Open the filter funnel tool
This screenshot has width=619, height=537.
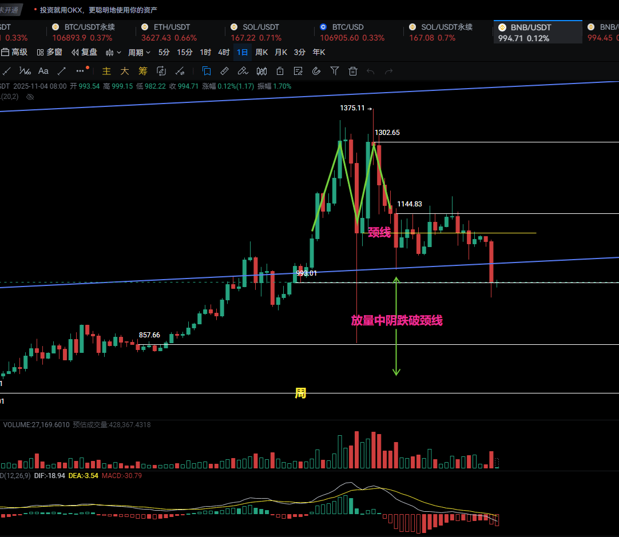click(335, 71)
